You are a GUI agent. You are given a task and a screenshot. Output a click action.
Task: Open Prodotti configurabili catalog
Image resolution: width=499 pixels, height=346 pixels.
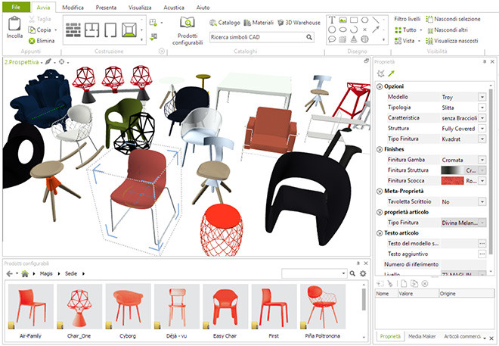[188, 31]
